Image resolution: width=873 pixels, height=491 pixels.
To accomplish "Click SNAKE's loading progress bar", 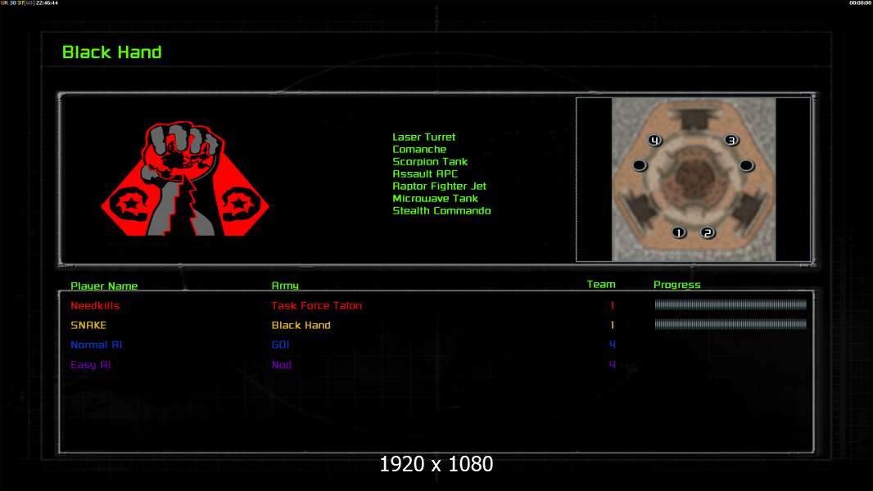I will tap(730, 324).
